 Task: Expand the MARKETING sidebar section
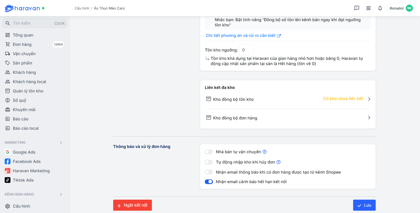pos(61,142)
